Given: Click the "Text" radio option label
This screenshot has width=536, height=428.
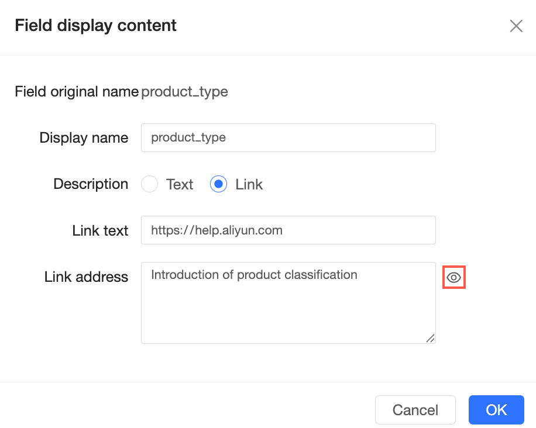Looking at the screenshot, I should point(180,184).
